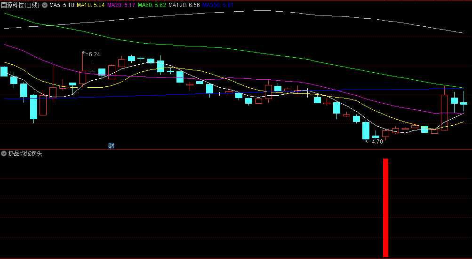Click the 6.24 high price label
472x259 pixels.
click(x=94, y=54)
